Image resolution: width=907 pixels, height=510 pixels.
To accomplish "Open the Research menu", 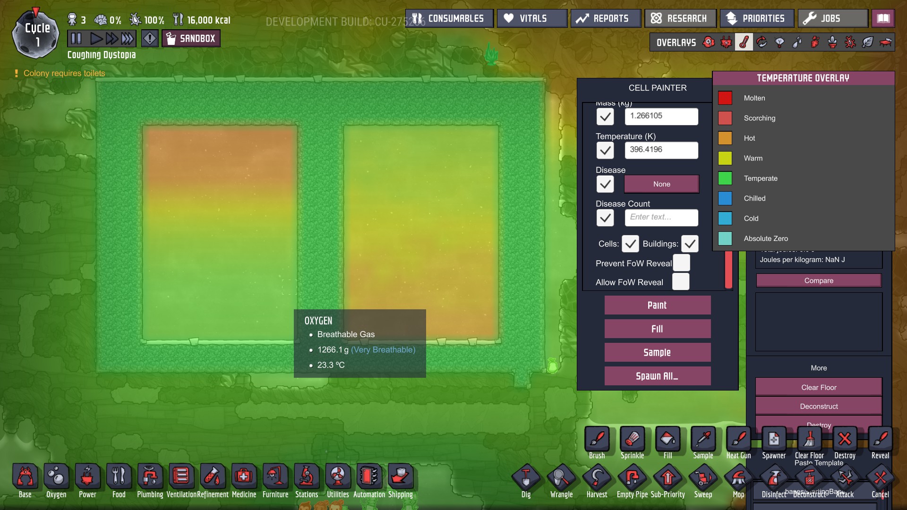I will (x=680, y=18).
